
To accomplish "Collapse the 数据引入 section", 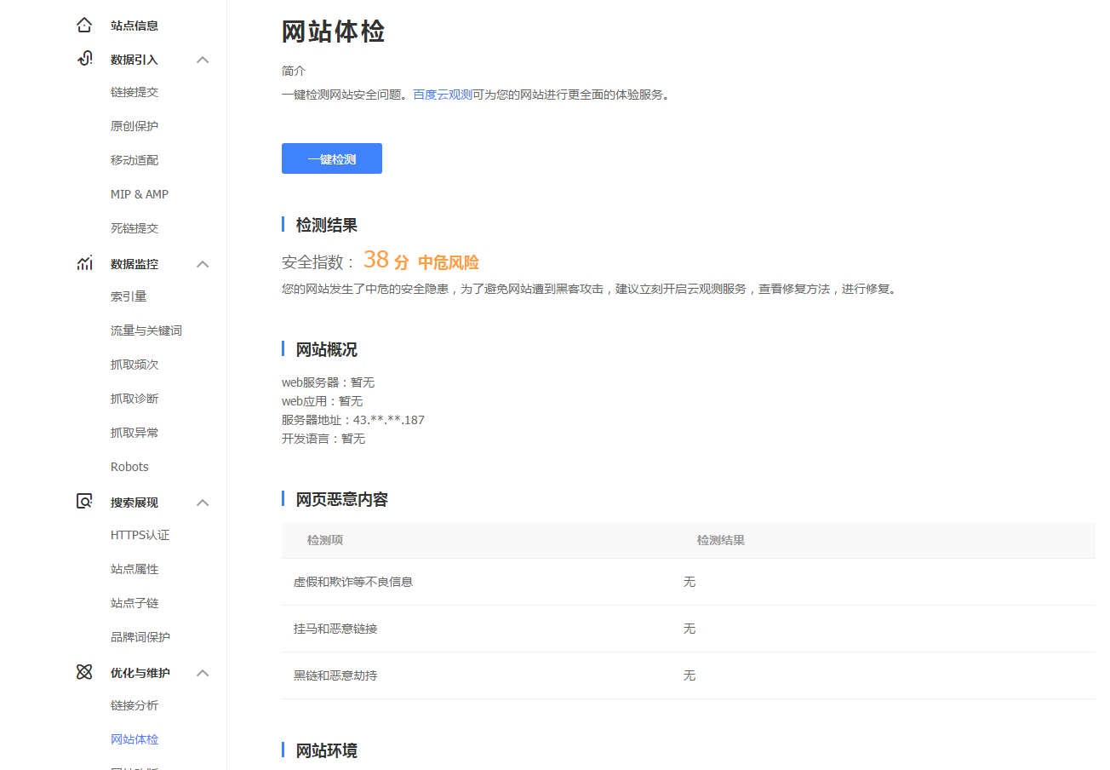I will click(203, 60).
